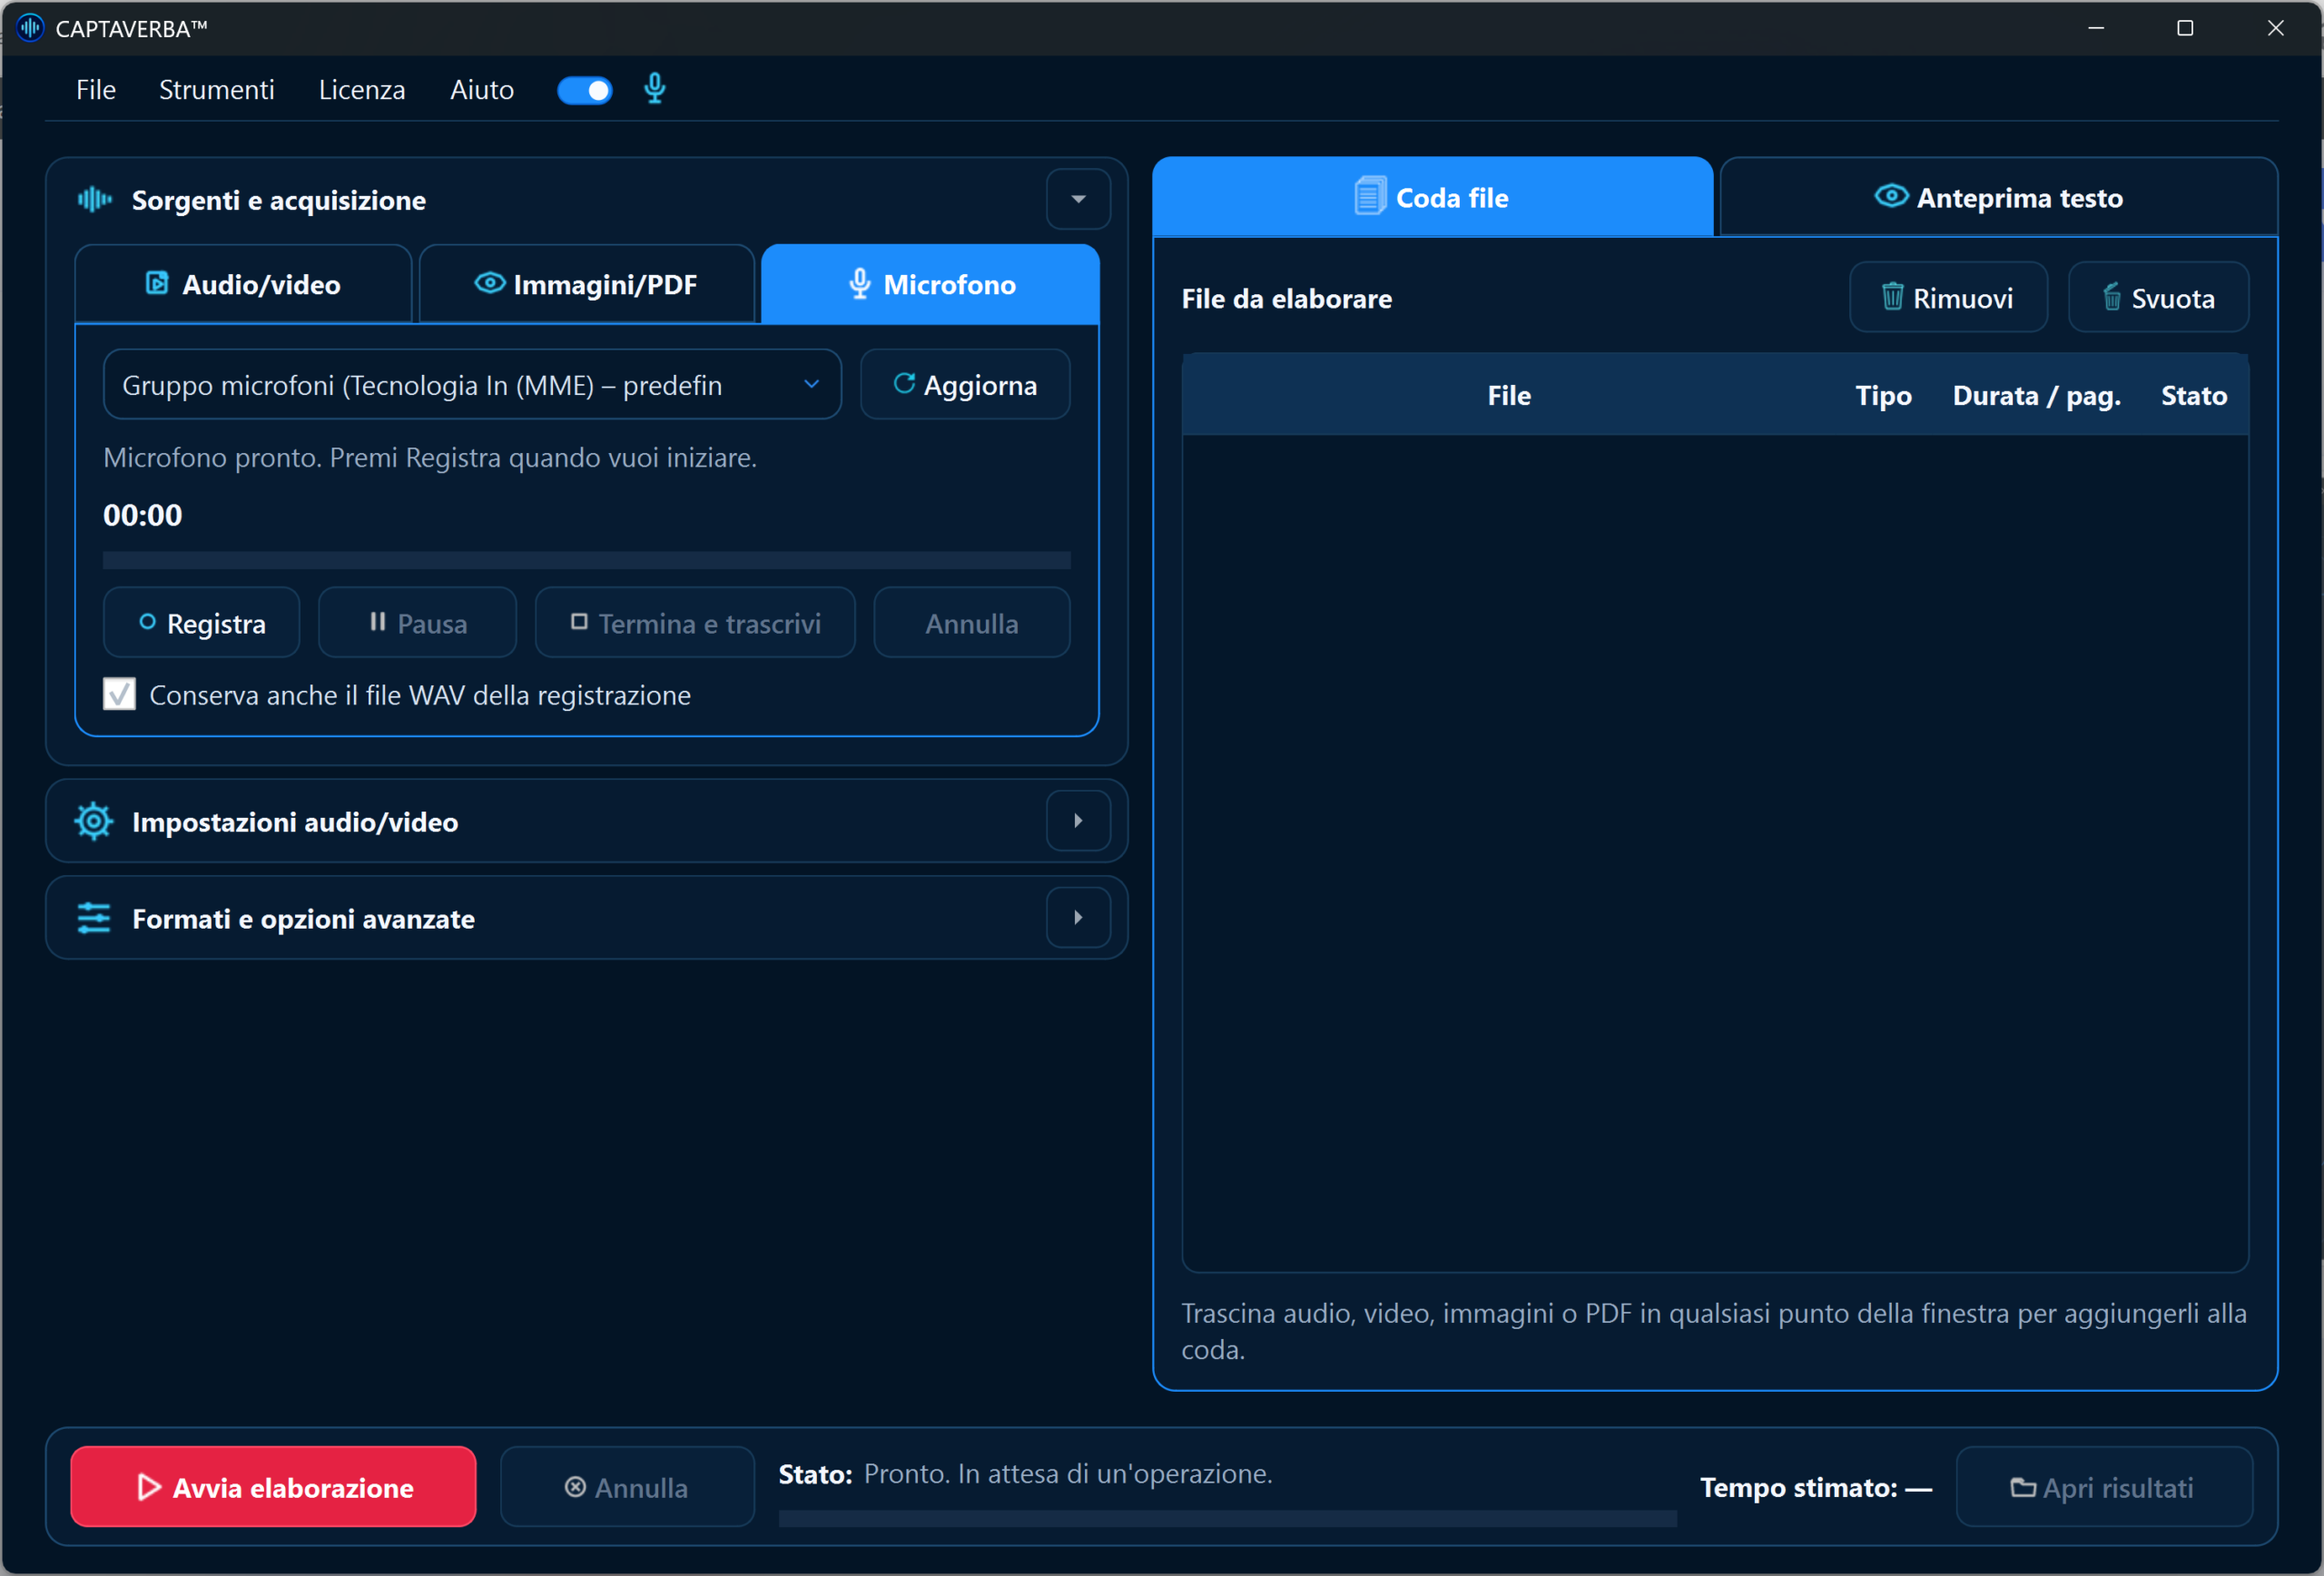Click the 'Microfono pronto' status message
Screen dimensions: 2324x1576
coord(430,458)
